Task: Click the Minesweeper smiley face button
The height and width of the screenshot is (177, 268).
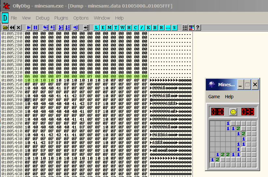Action: [x=233, y=112]
